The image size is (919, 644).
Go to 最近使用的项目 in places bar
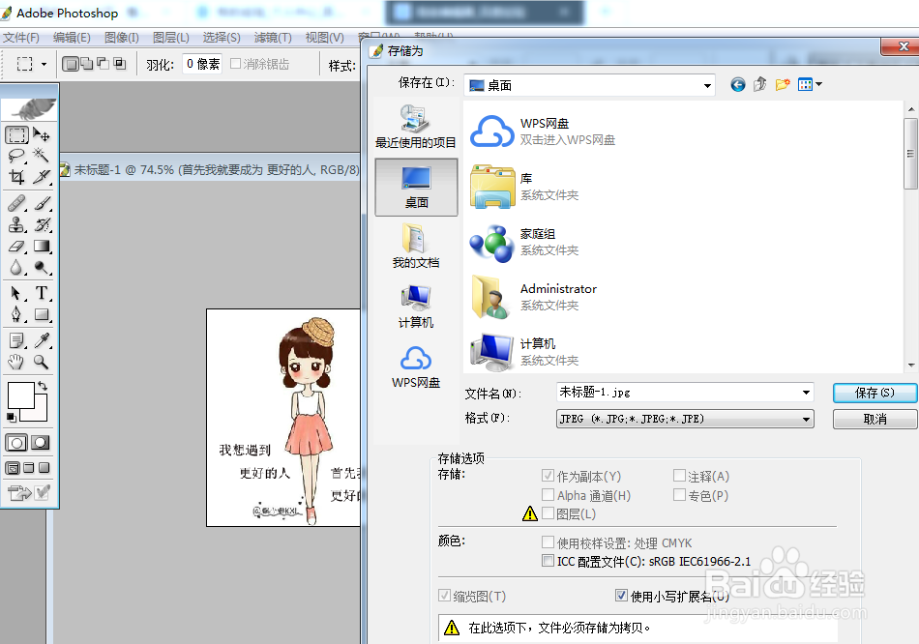[416, 127]
